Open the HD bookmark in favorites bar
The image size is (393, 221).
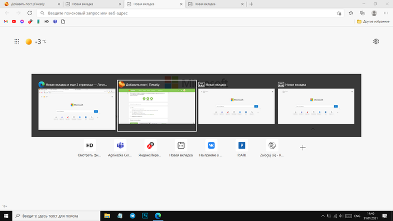[47, 21]
